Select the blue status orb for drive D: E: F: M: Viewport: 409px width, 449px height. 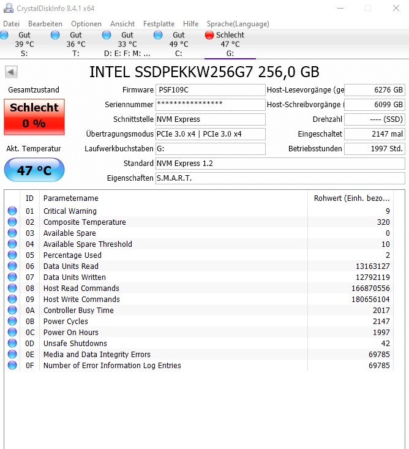point(107,35)
